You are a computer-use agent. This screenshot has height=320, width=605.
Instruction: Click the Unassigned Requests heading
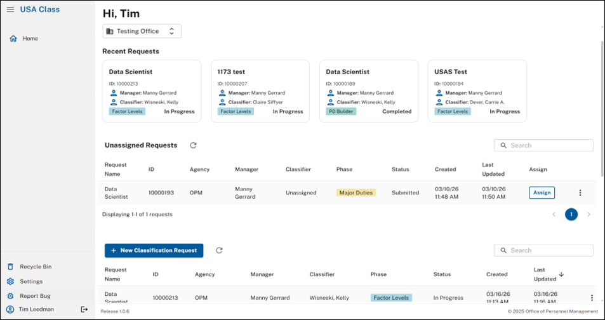[141, 145]
